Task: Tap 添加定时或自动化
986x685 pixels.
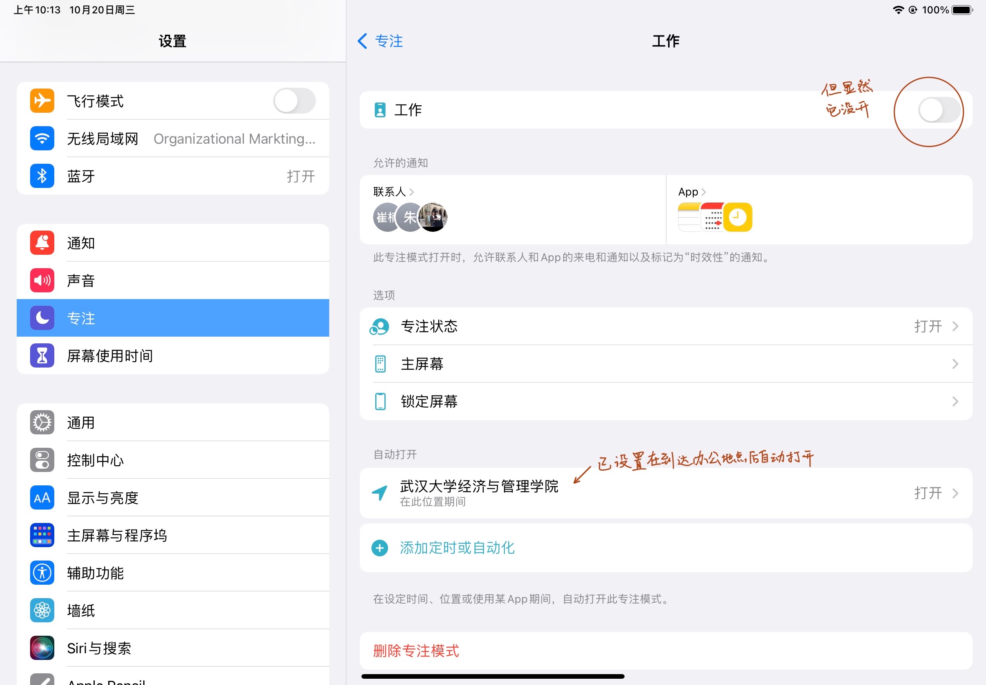Action: [x=457, y=548]
